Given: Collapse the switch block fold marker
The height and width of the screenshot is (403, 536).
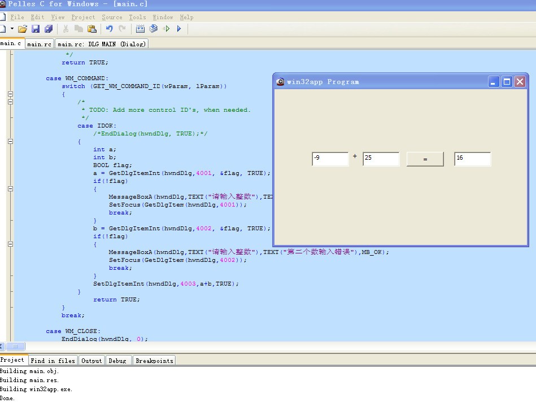Looking at the screenshot, I should pyautogui.click(x=11, y=94).
